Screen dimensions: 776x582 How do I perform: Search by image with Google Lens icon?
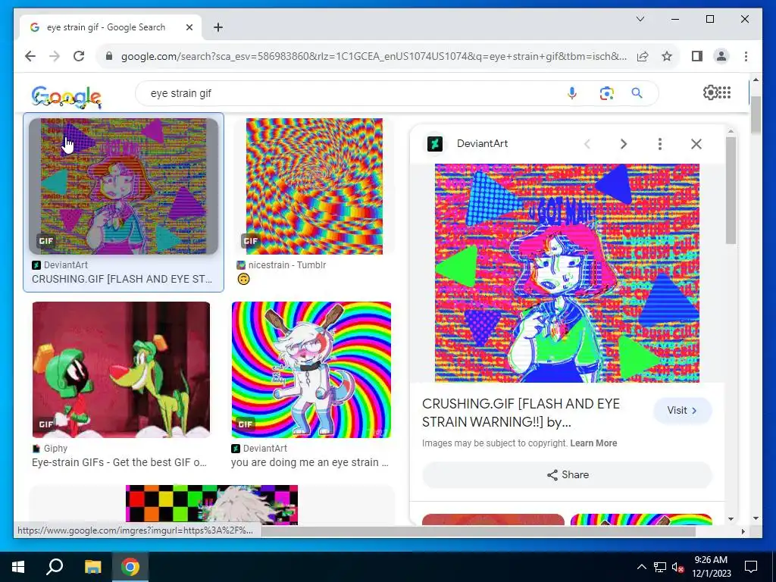pyautogui.click(x=606, y=93)
